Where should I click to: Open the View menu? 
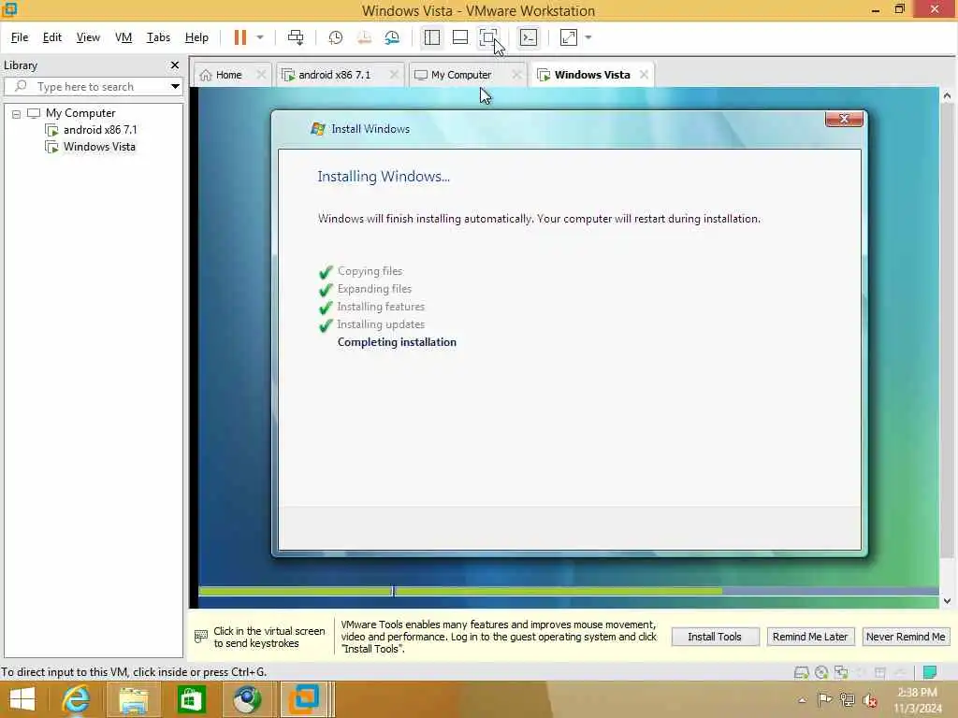pos(88,37)
